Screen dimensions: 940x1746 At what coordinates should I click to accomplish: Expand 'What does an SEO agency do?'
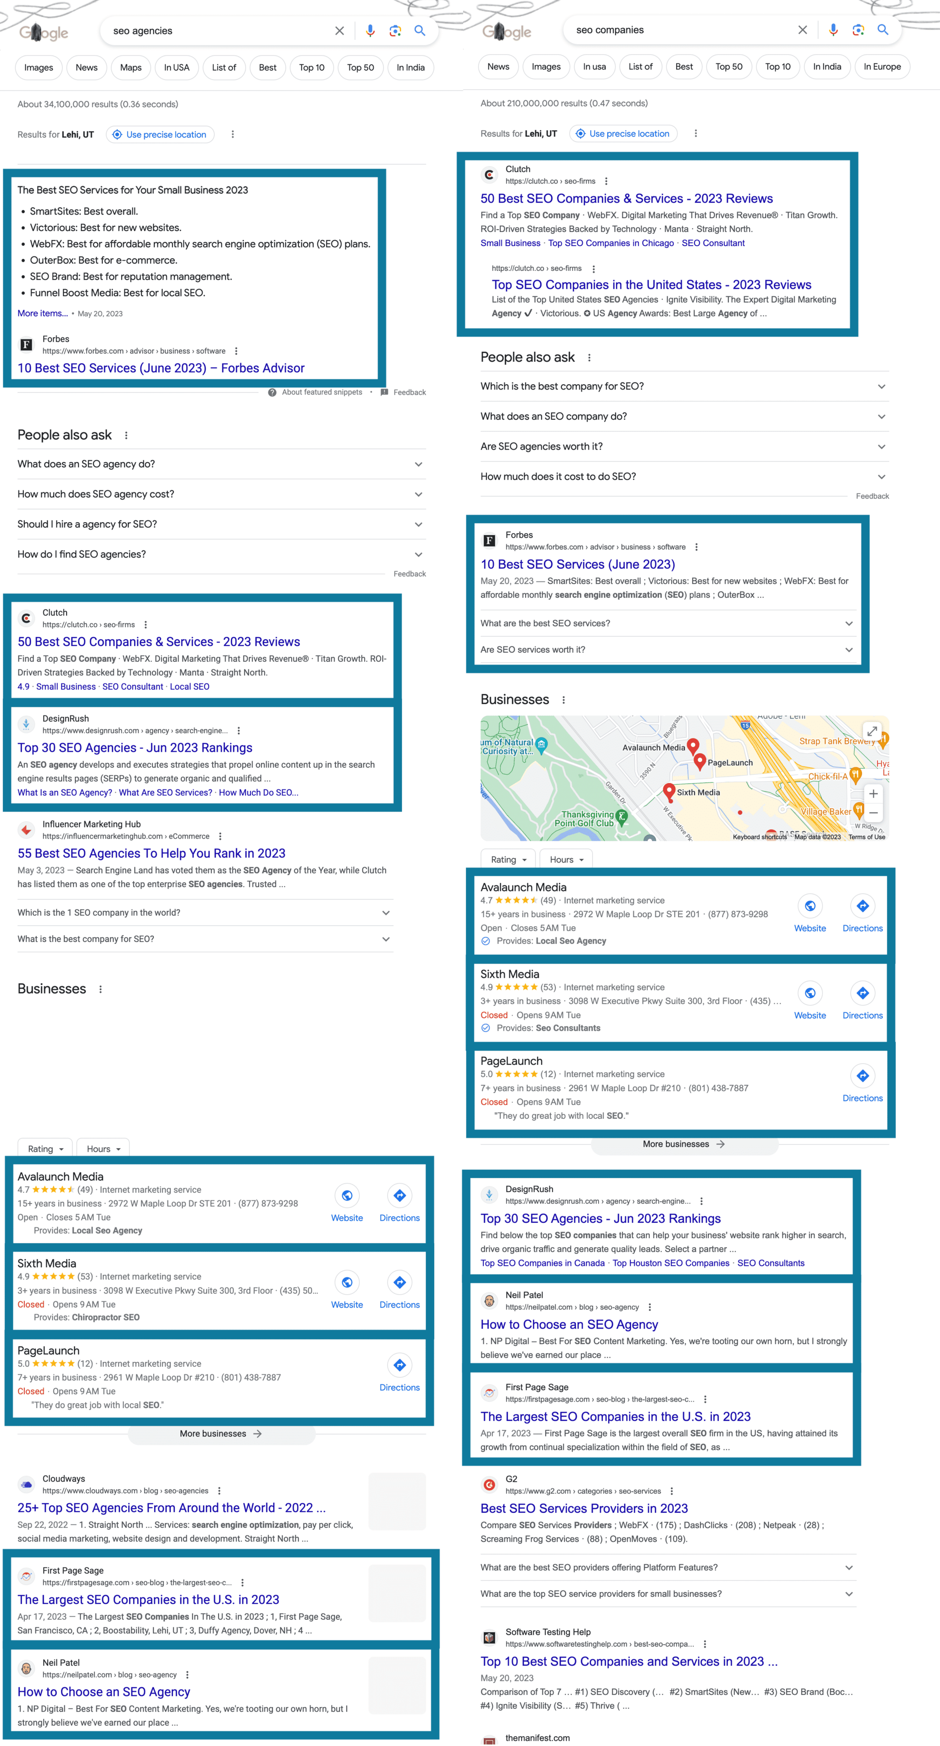pyautogui.click(x=221, y=464)
